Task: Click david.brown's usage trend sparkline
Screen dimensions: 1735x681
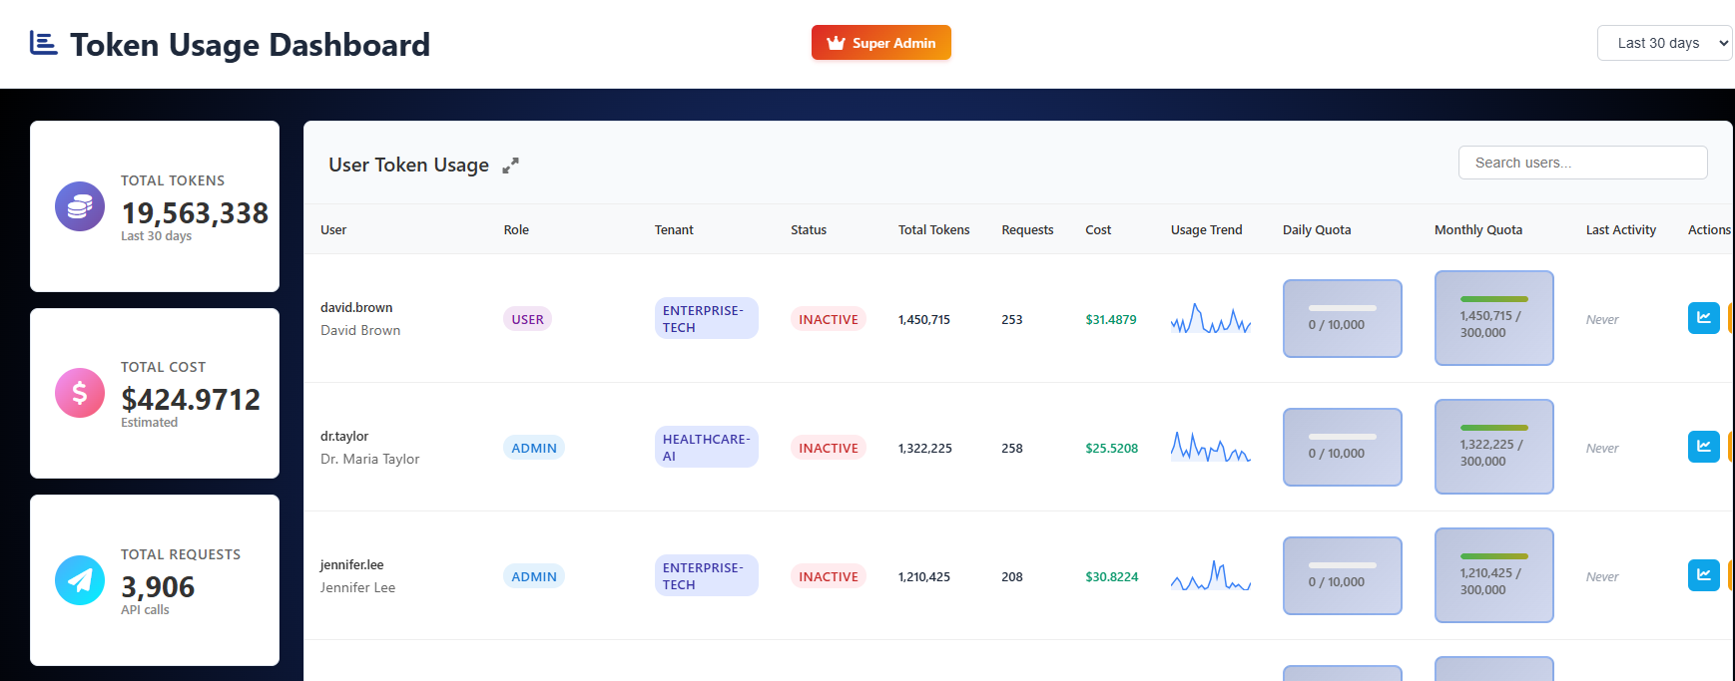Action: [1210, 319]
